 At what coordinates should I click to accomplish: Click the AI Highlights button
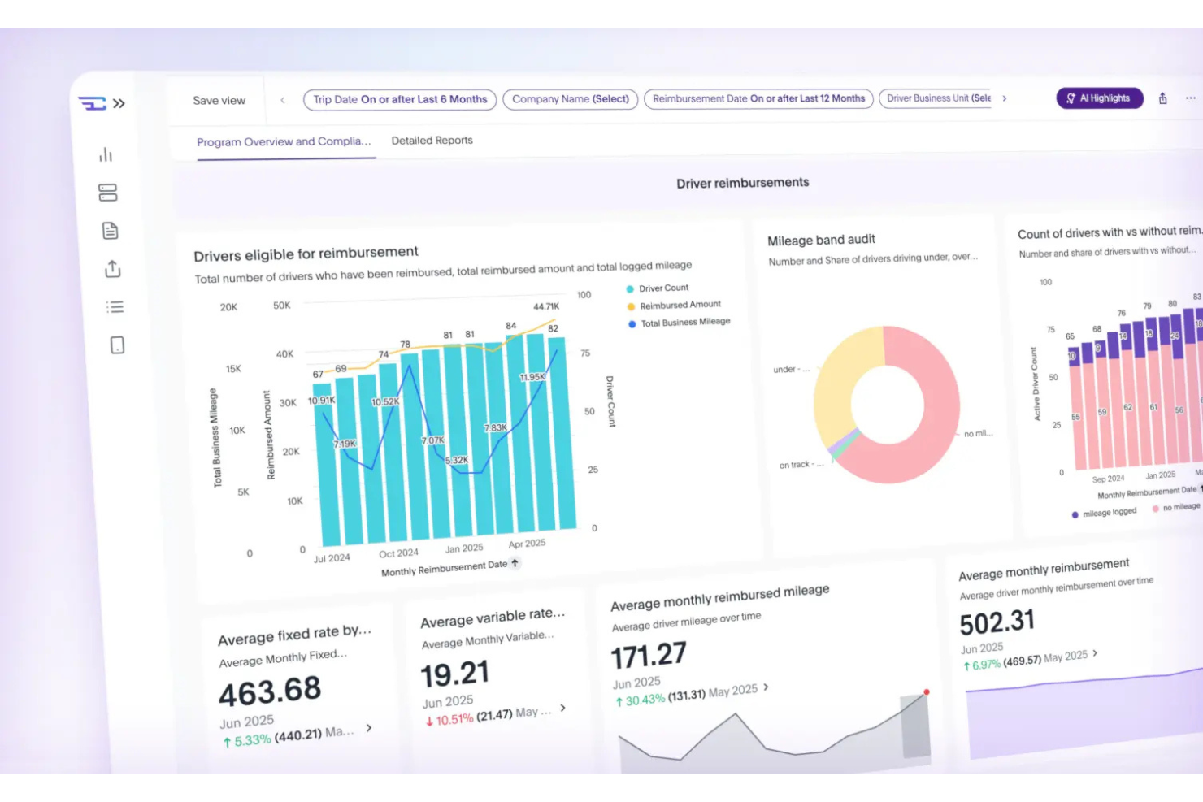coord(1099,98)
